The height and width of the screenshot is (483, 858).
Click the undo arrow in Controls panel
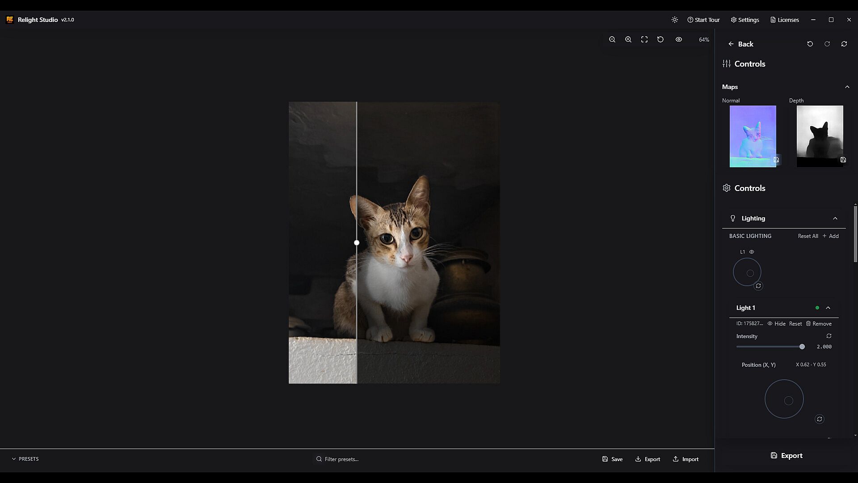[810, 44]
